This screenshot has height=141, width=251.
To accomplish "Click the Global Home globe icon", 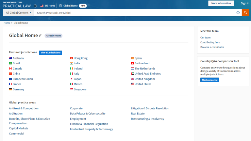I will (60, 6).
